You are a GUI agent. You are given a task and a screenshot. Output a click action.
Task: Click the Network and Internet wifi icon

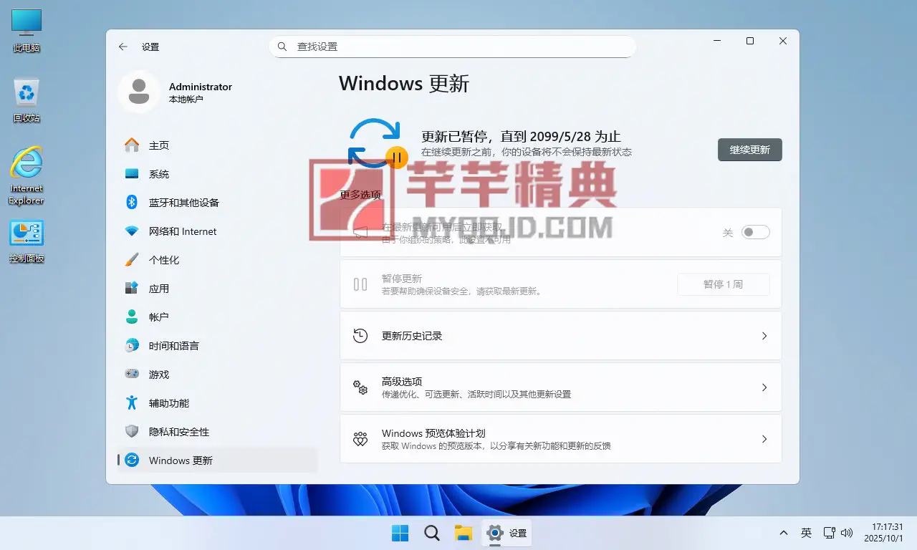click(132, 231)
